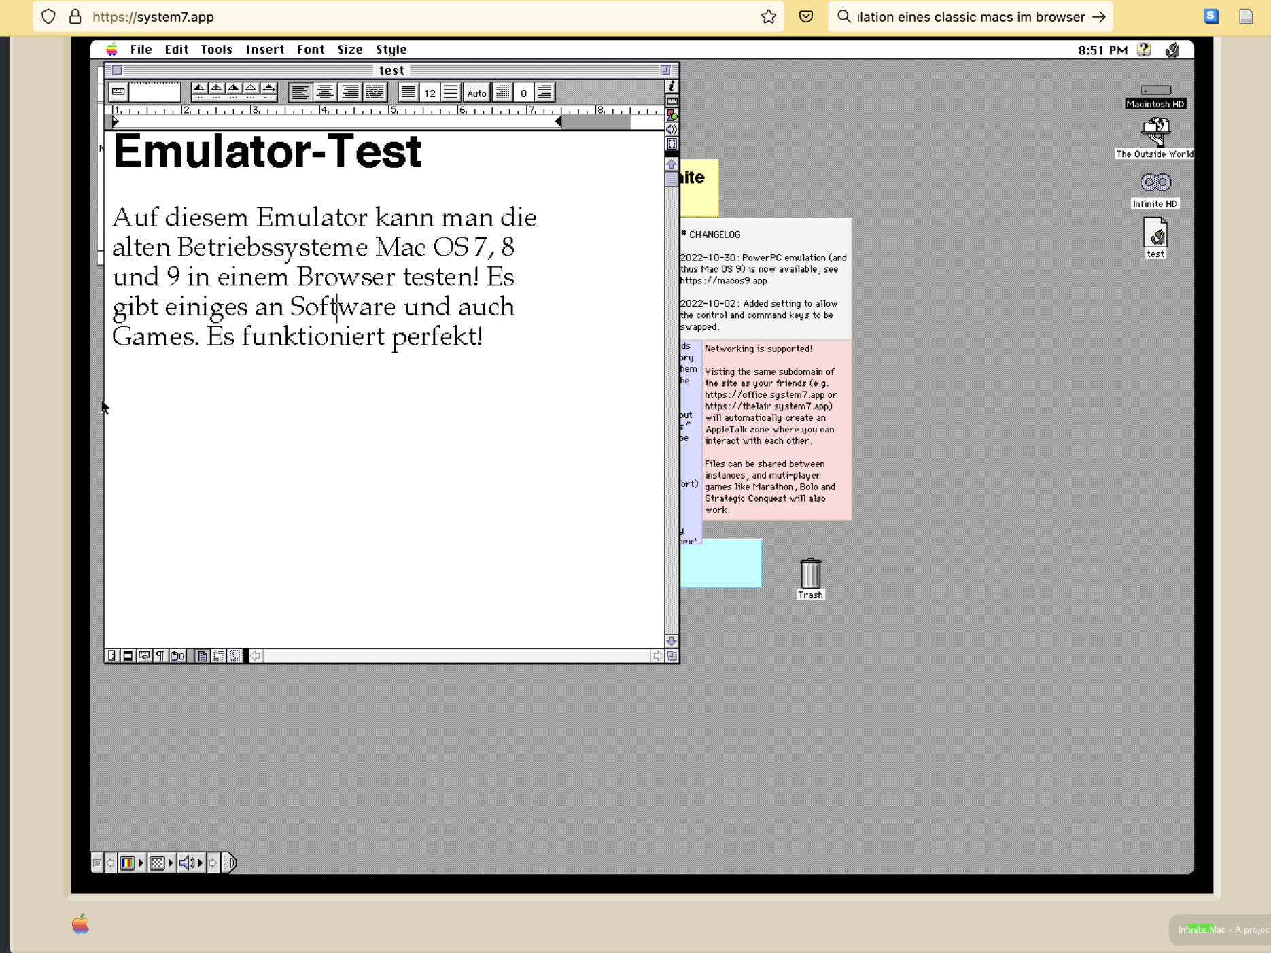
Task: Open the Insert menu
Action: 264,50
